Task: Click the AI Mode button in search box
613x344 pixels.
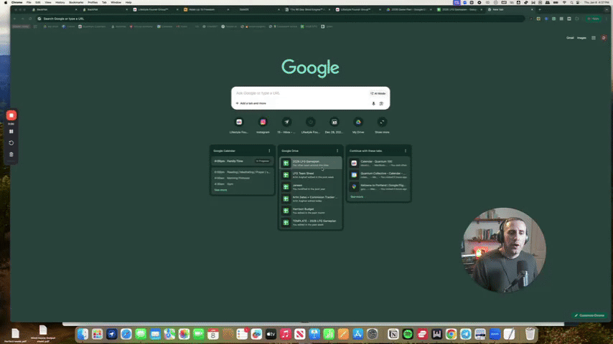Action: click(x=378, y=93)
